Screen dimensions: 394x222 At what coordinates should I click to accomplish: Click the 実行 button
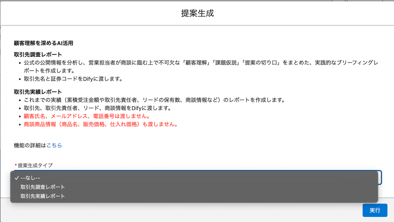(x=375, y=210)
